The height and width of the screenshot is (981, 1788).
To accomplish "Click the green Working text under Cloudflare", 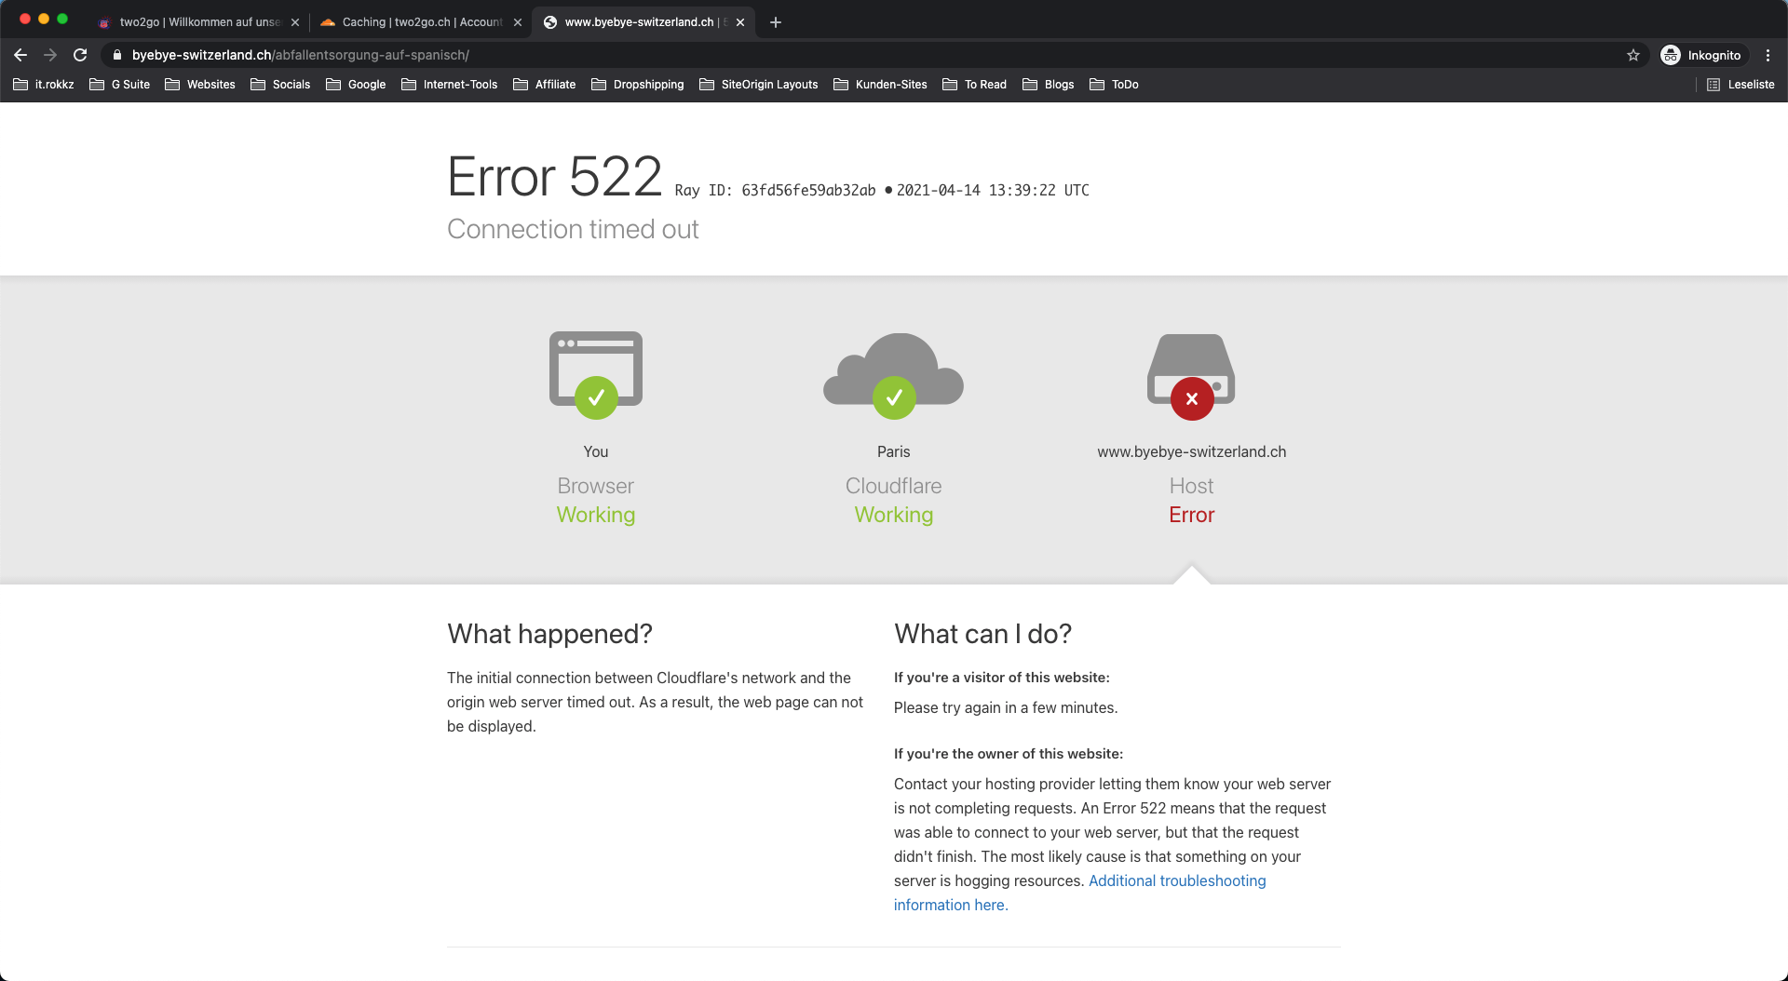I will pyautogui.click(x=894, y=515).
